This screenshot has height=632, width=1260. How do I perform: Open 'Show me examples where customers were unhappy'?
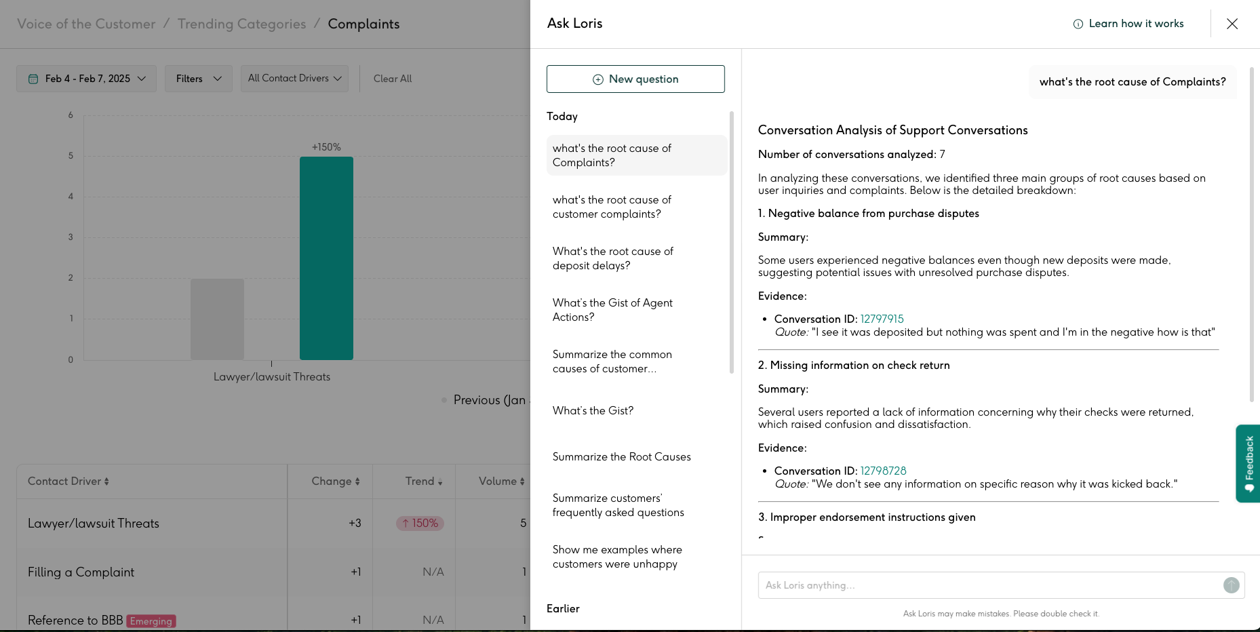[636, 557]
